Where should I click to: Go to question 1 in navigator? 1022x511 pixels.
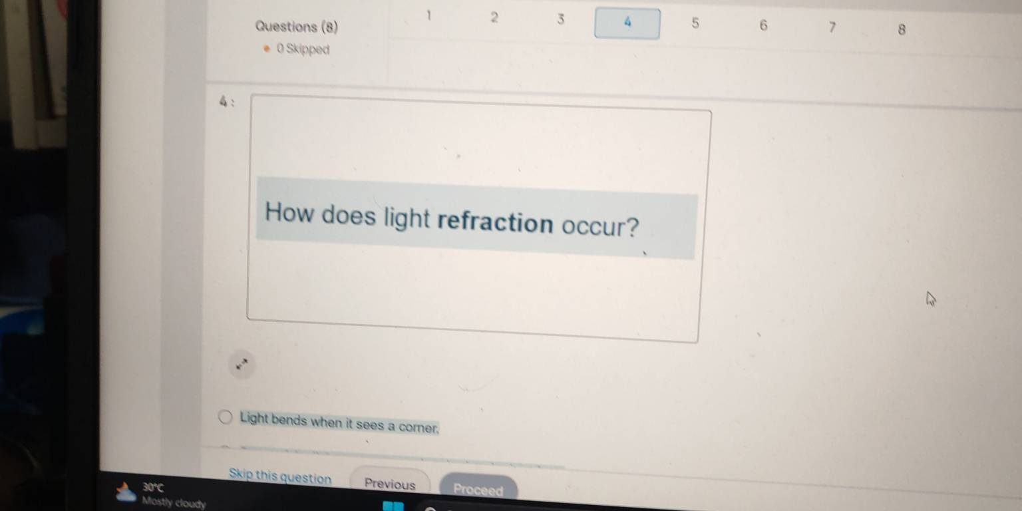click(x=429, y=15)
